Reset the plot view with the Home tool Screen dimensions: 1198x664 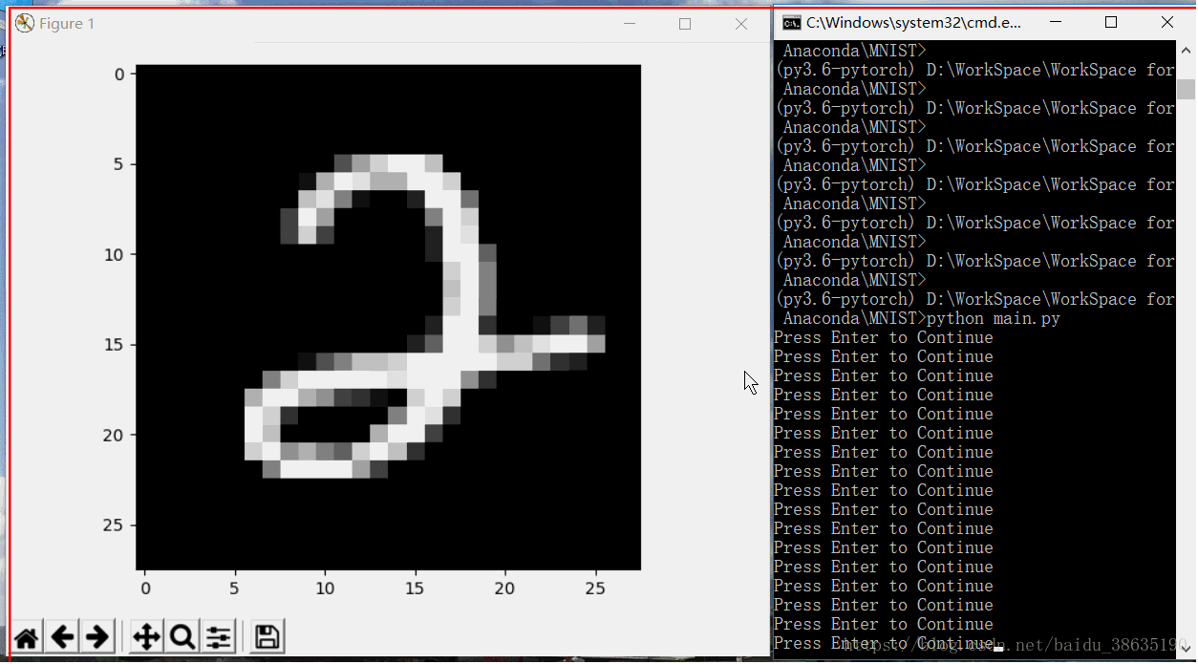click(x=26, y=635)
